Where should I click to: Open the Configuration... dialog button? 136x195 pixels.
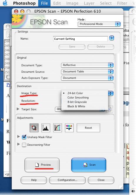coord(67,180)
